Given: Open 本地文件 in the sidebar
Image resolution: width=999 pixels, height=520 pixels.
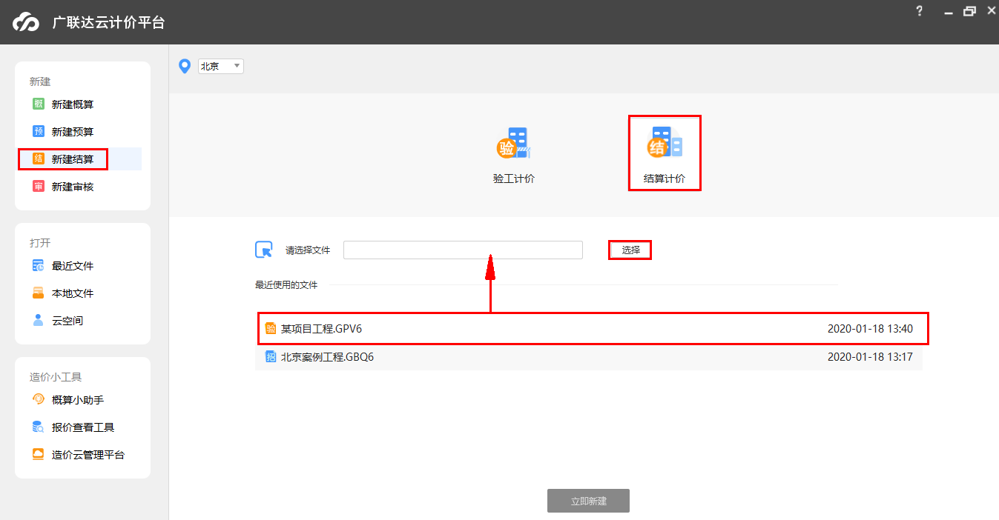Looking at the screenshot, I should tap(72, 293).
